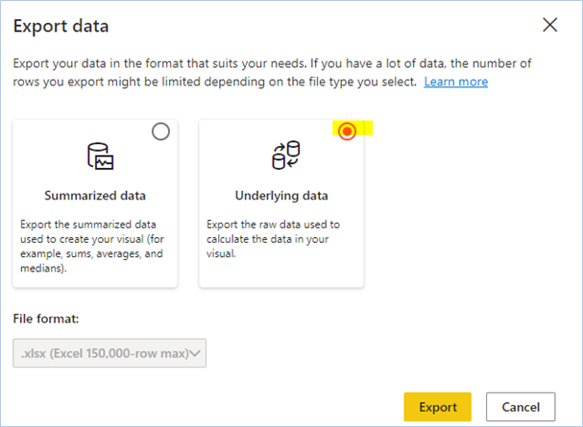583x427 pixels.
Task: Select the Summarized data radio button
Action: pyautogui.click(x=160, y=131)
